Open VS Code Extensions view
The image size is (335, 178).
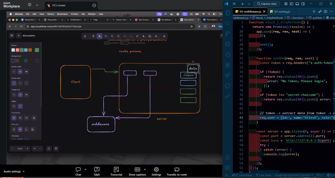(228, 55)
